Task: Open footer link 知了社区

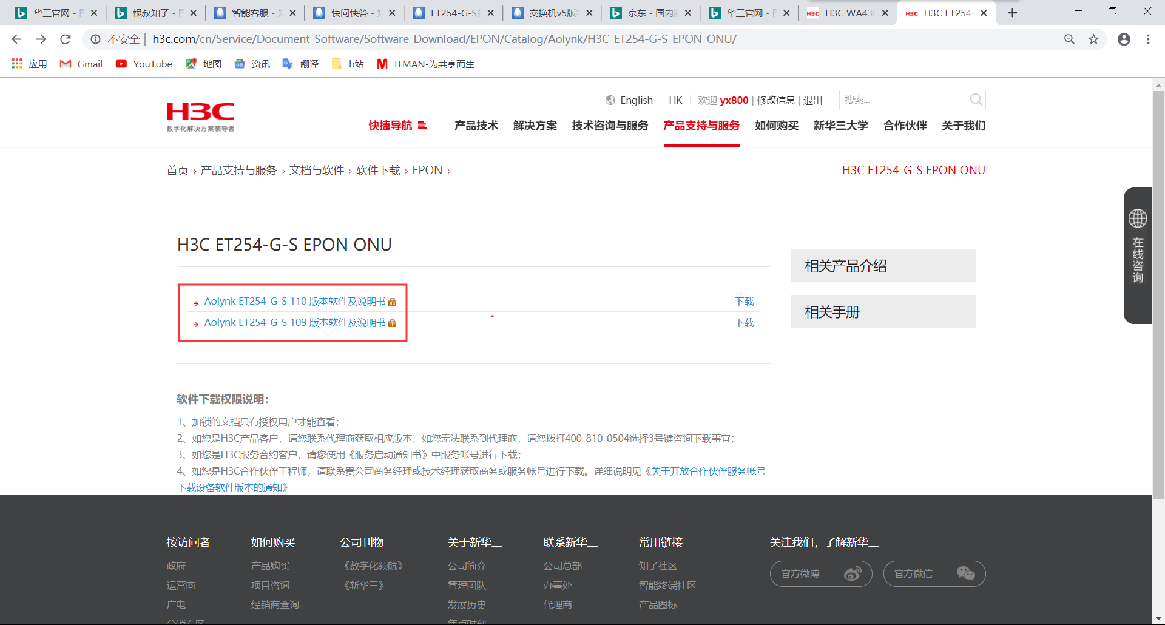Action: (658, 566)
